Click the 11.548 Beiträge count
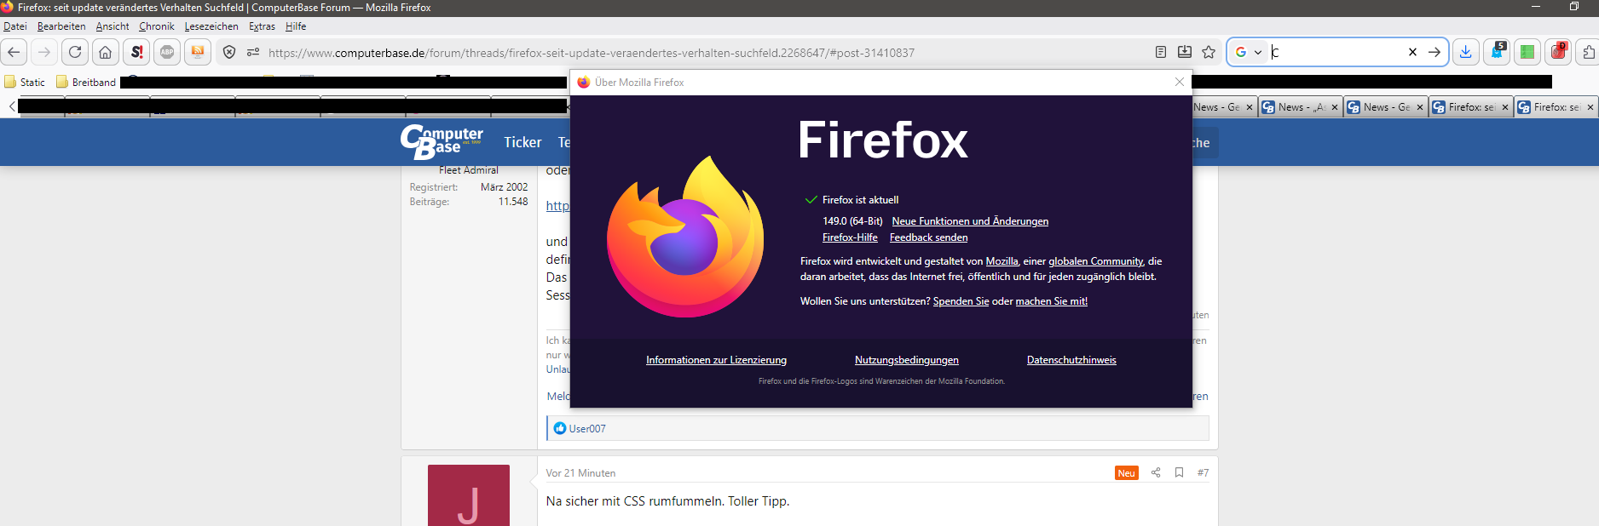 click(513, 202)
